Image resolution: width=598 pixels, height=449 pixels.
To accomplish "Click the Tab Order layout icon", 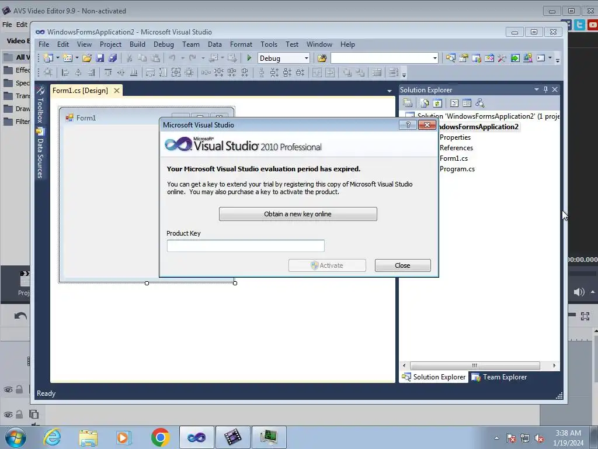I will pos(393,72).
